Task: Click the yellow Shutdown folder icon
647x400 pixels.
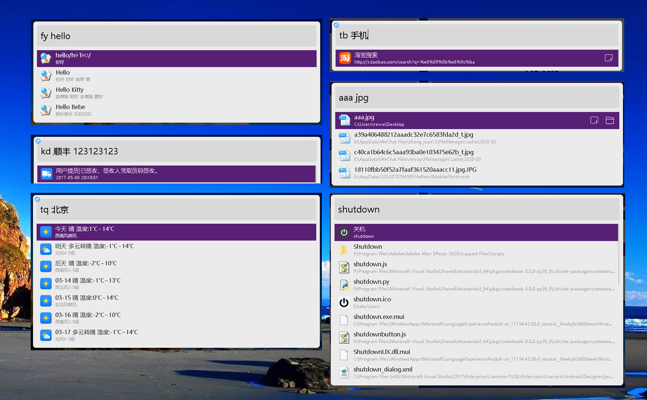Action: point(343,250)
